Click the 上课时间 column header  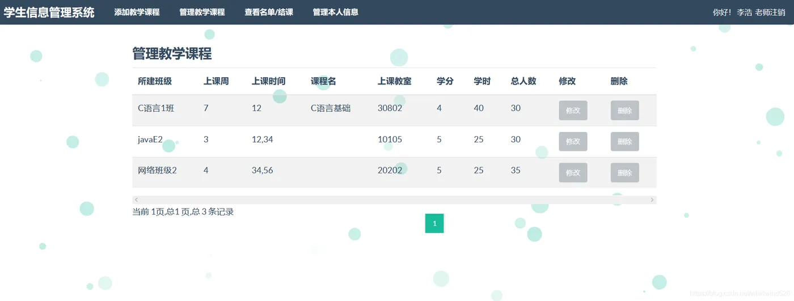[268, 81]
